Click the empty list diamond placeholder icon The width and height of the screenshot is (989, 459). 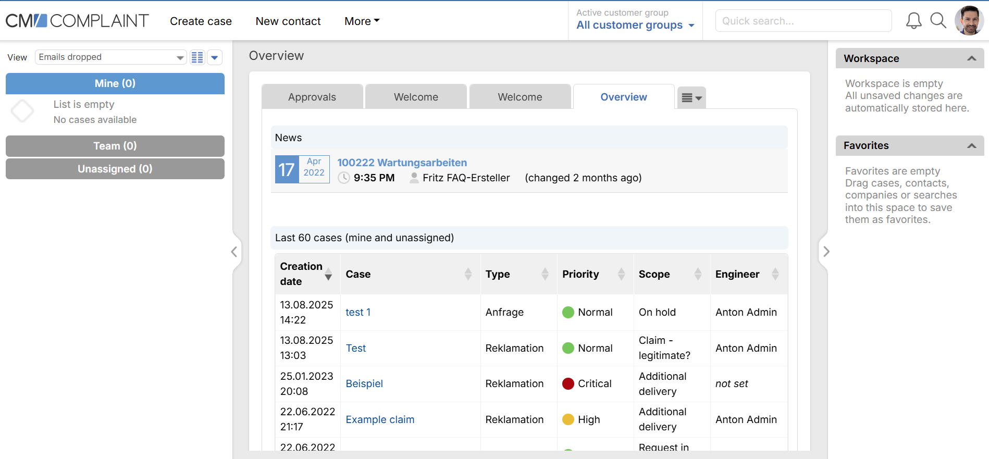[x=22, y=111]
